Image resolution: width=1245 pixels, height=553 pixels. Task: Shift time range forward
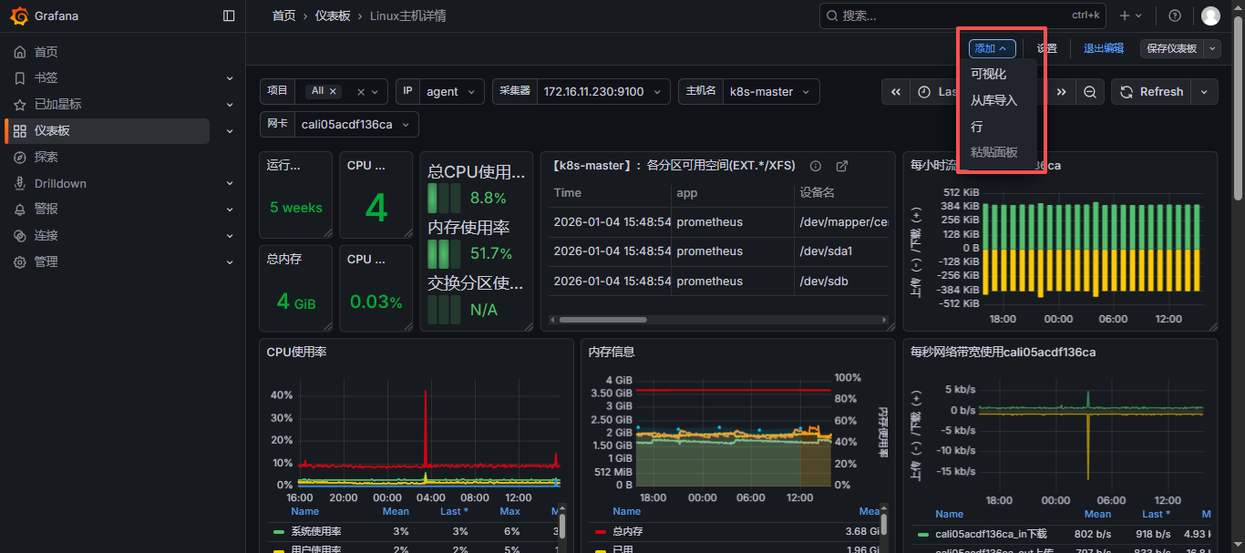point(1061,91)
